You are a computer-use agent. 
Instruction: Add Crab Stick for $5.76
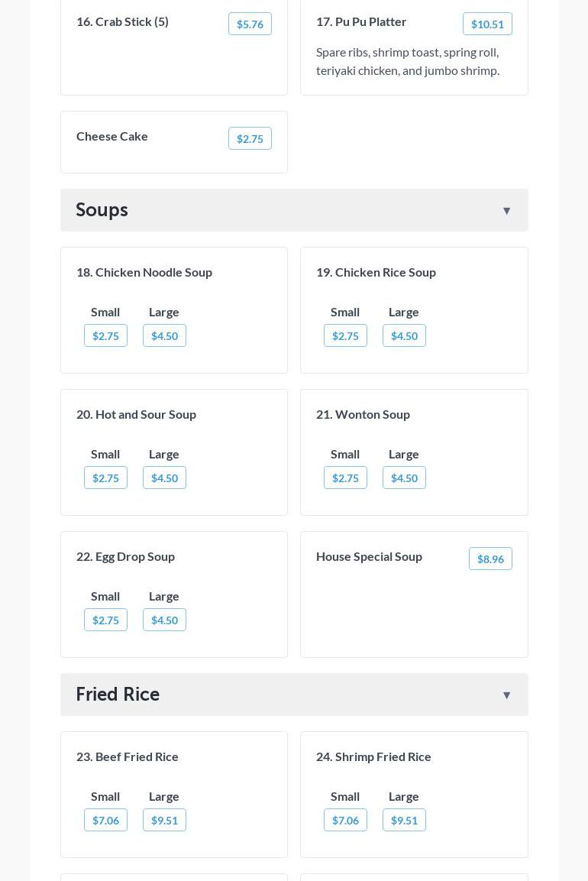click(x=250, y=24)
